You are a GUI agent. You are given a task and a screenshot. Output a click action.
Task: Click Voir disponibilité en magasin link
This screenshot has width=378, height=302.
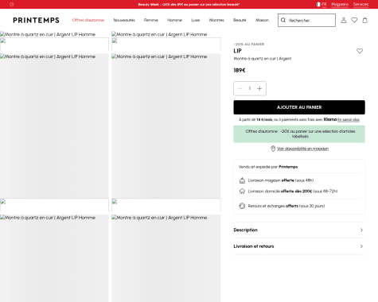tap(302, 149)
